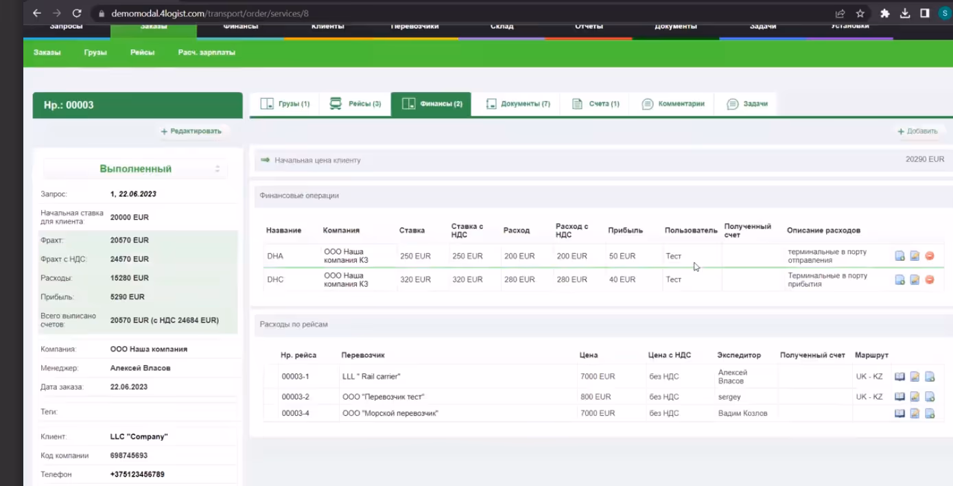Open browser profile avatar
The width and height of the screenshot is (953, 486).
coord(945,13)
